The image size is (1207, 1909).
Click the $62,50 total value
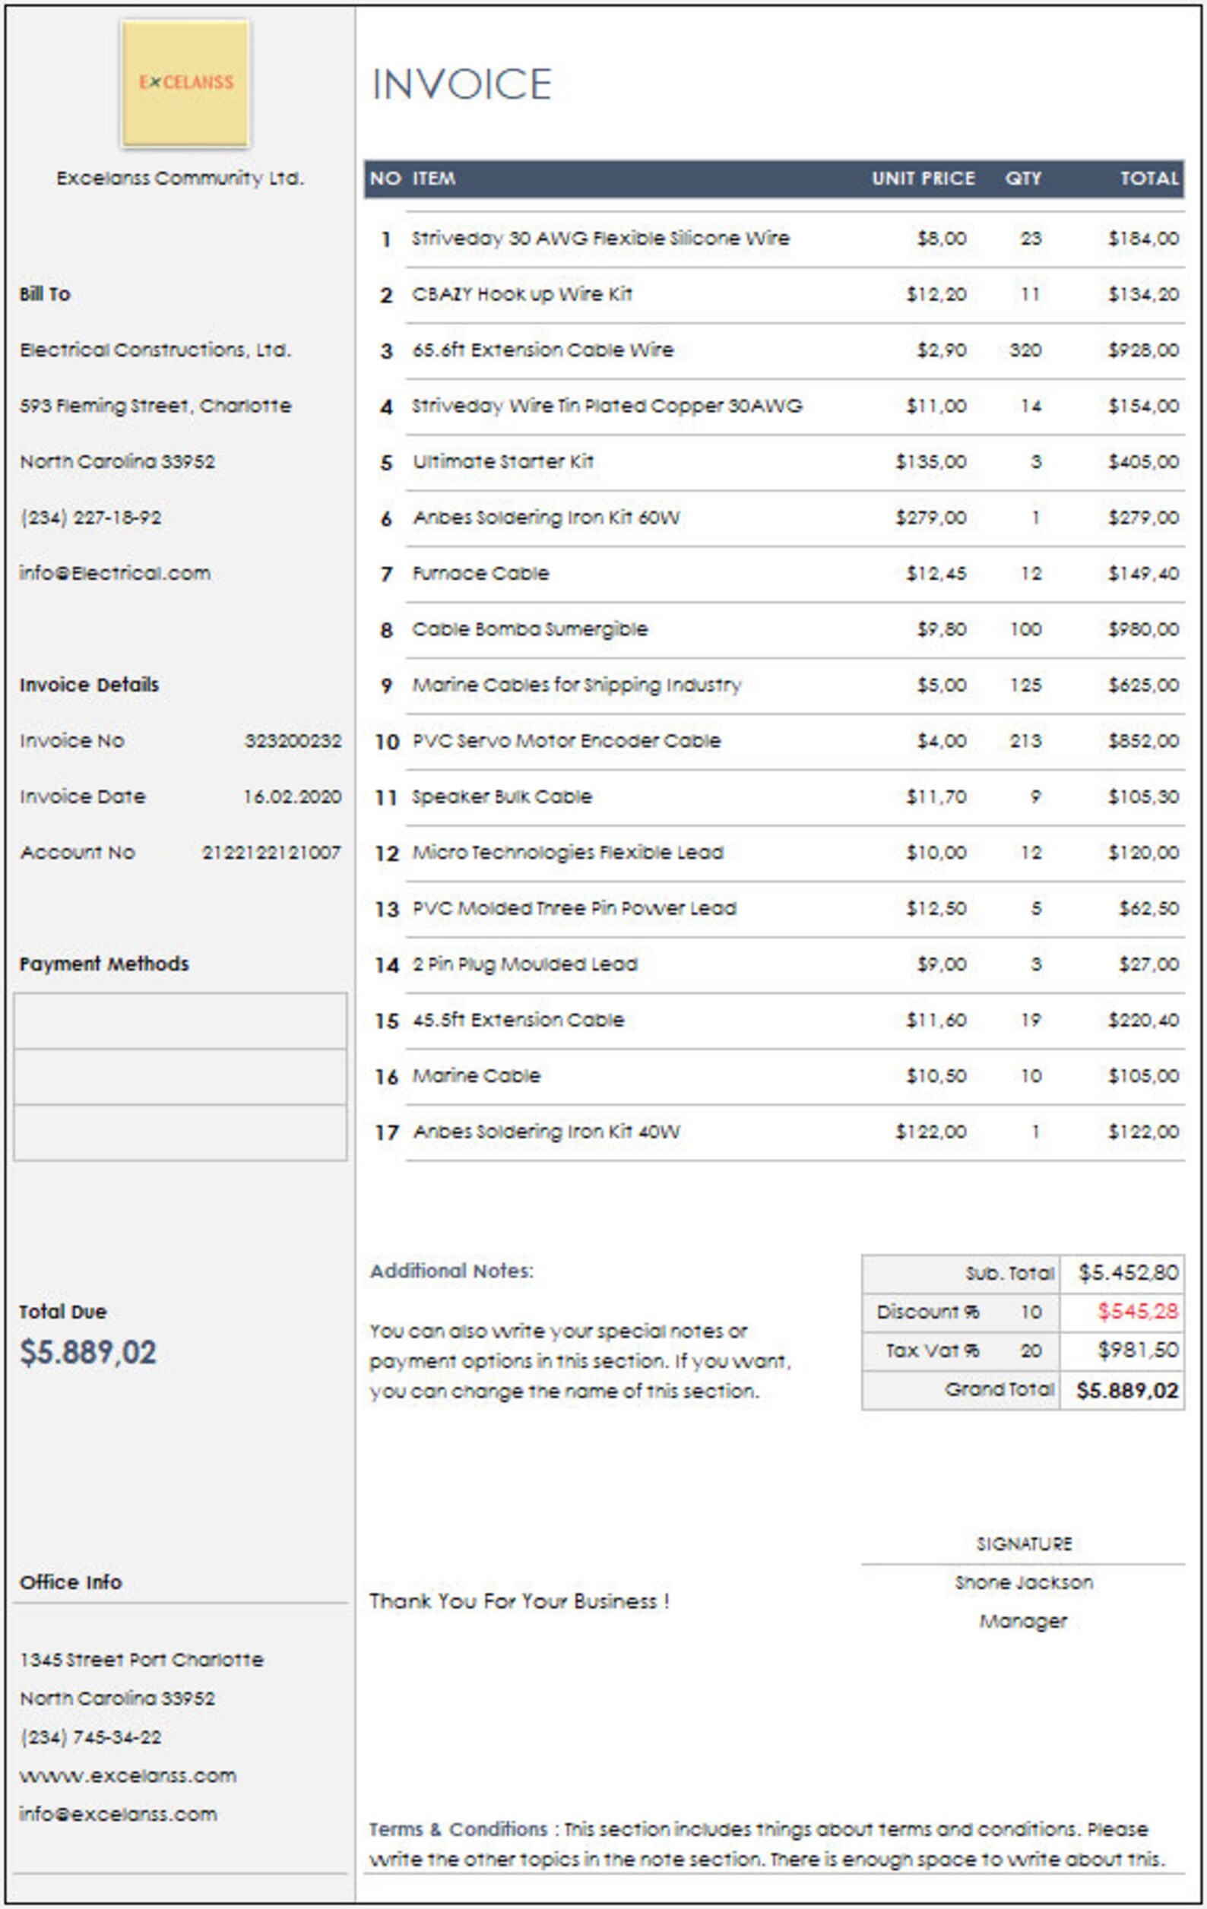pos(1148,908)
